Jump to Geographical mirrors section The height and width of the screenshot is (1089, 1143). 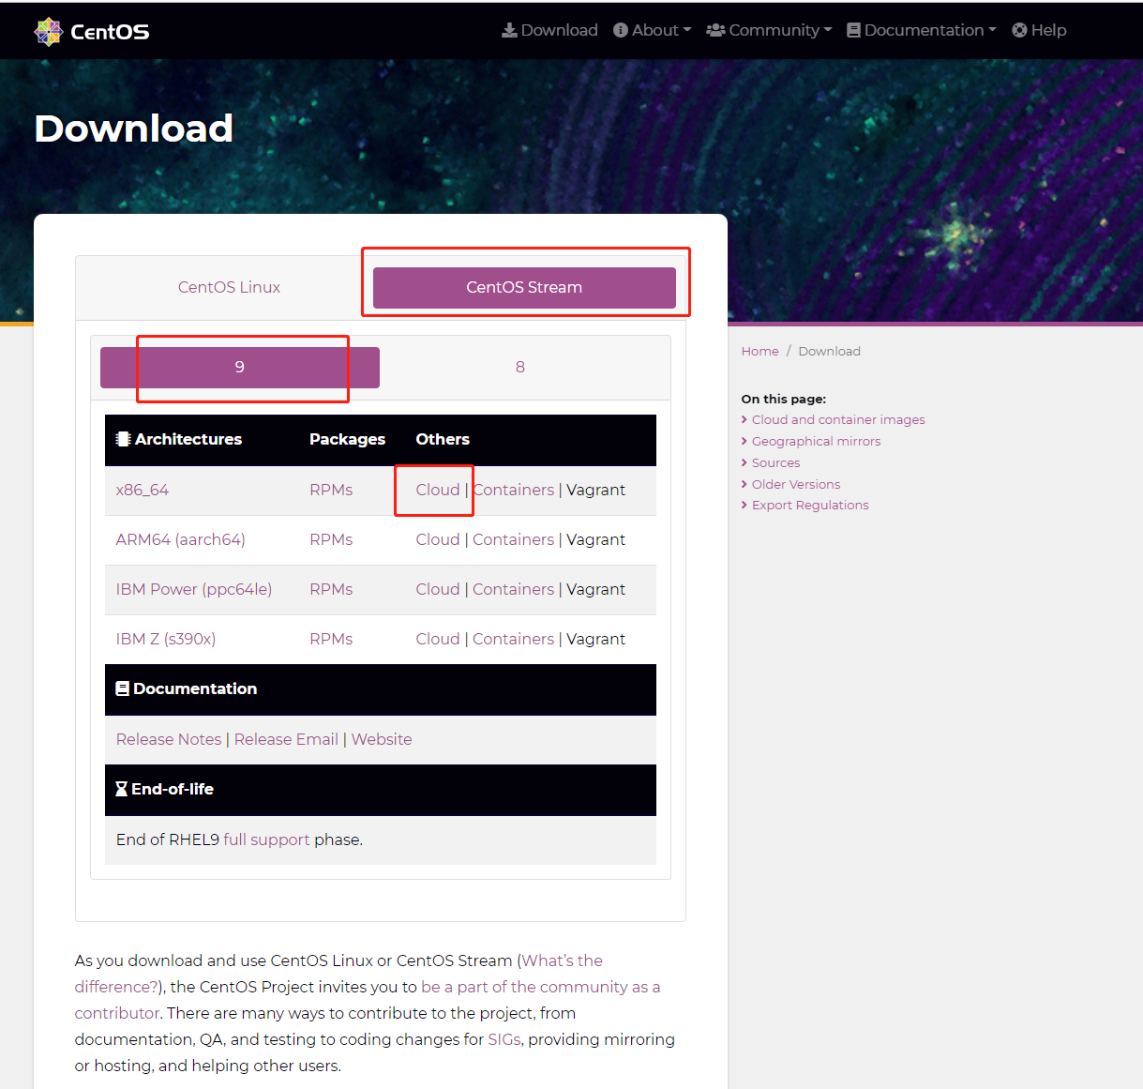(816, 441)
